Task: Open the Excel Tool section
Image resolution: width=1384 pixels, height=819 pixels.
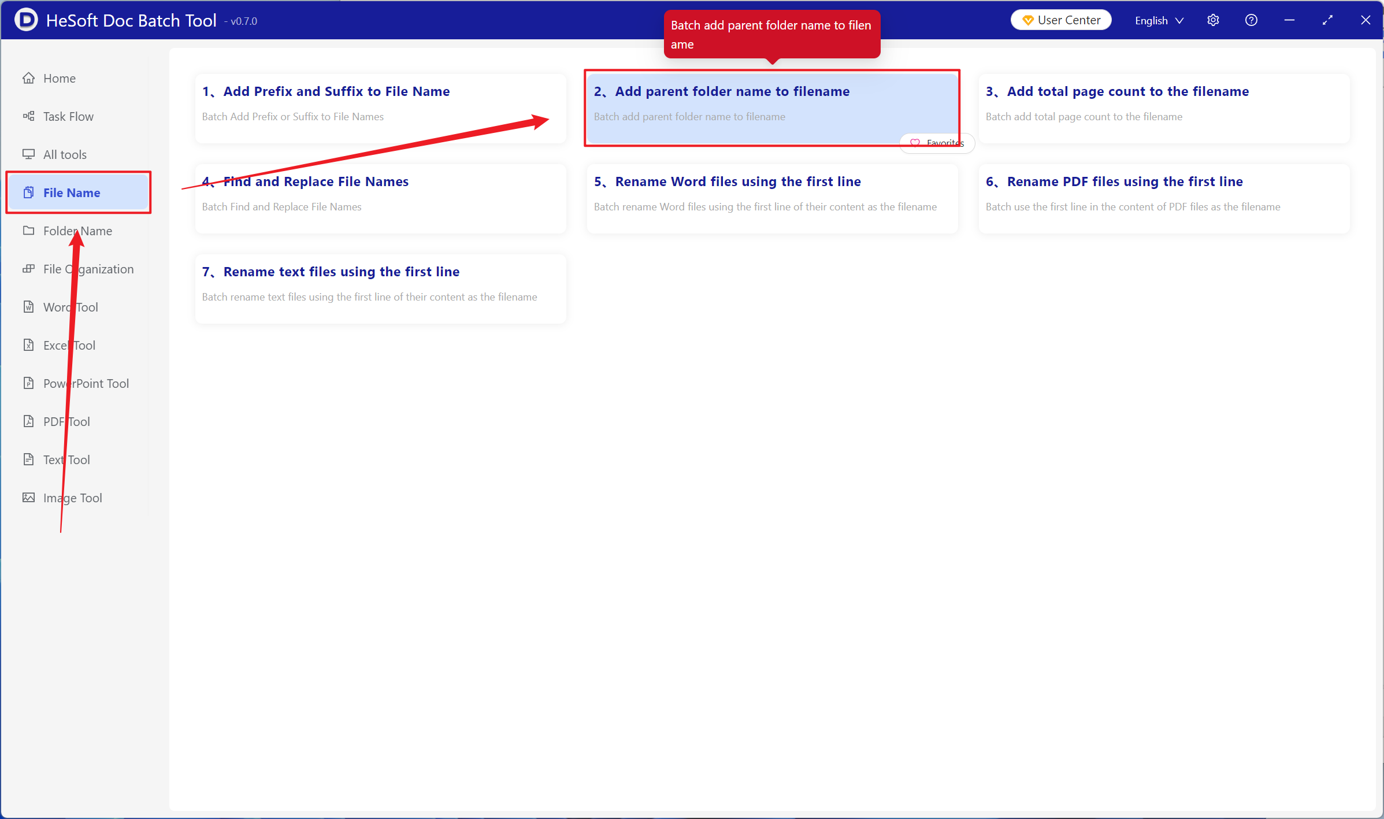Action: click(69, 345)
